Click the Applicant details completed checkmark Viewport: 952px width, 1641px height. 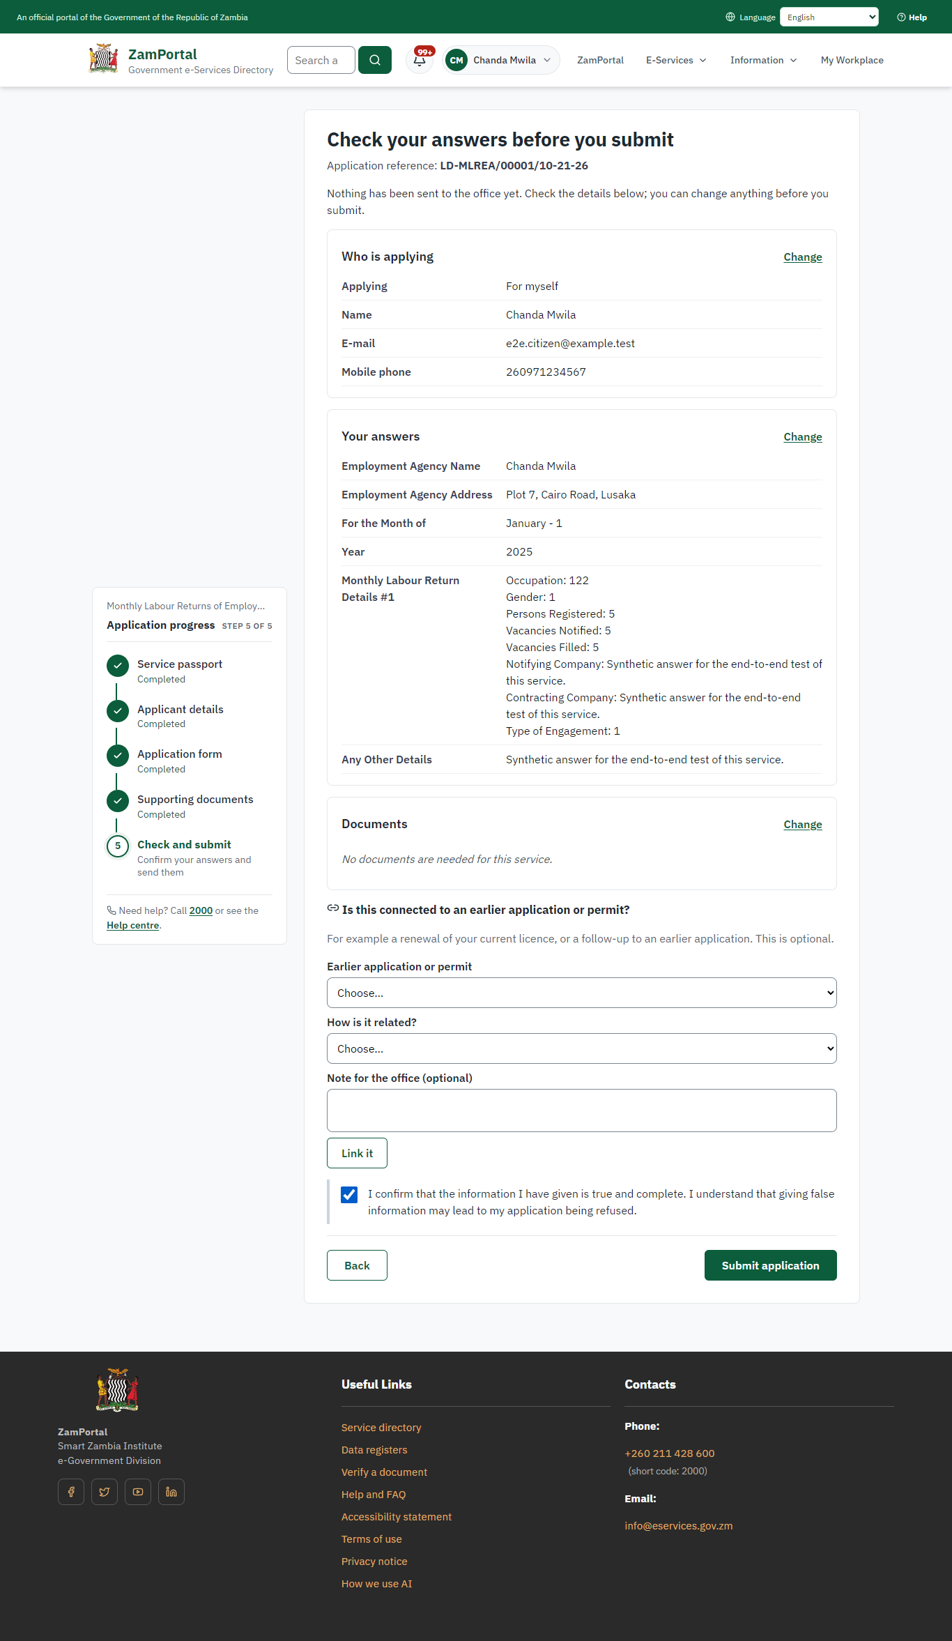(118, 711)
